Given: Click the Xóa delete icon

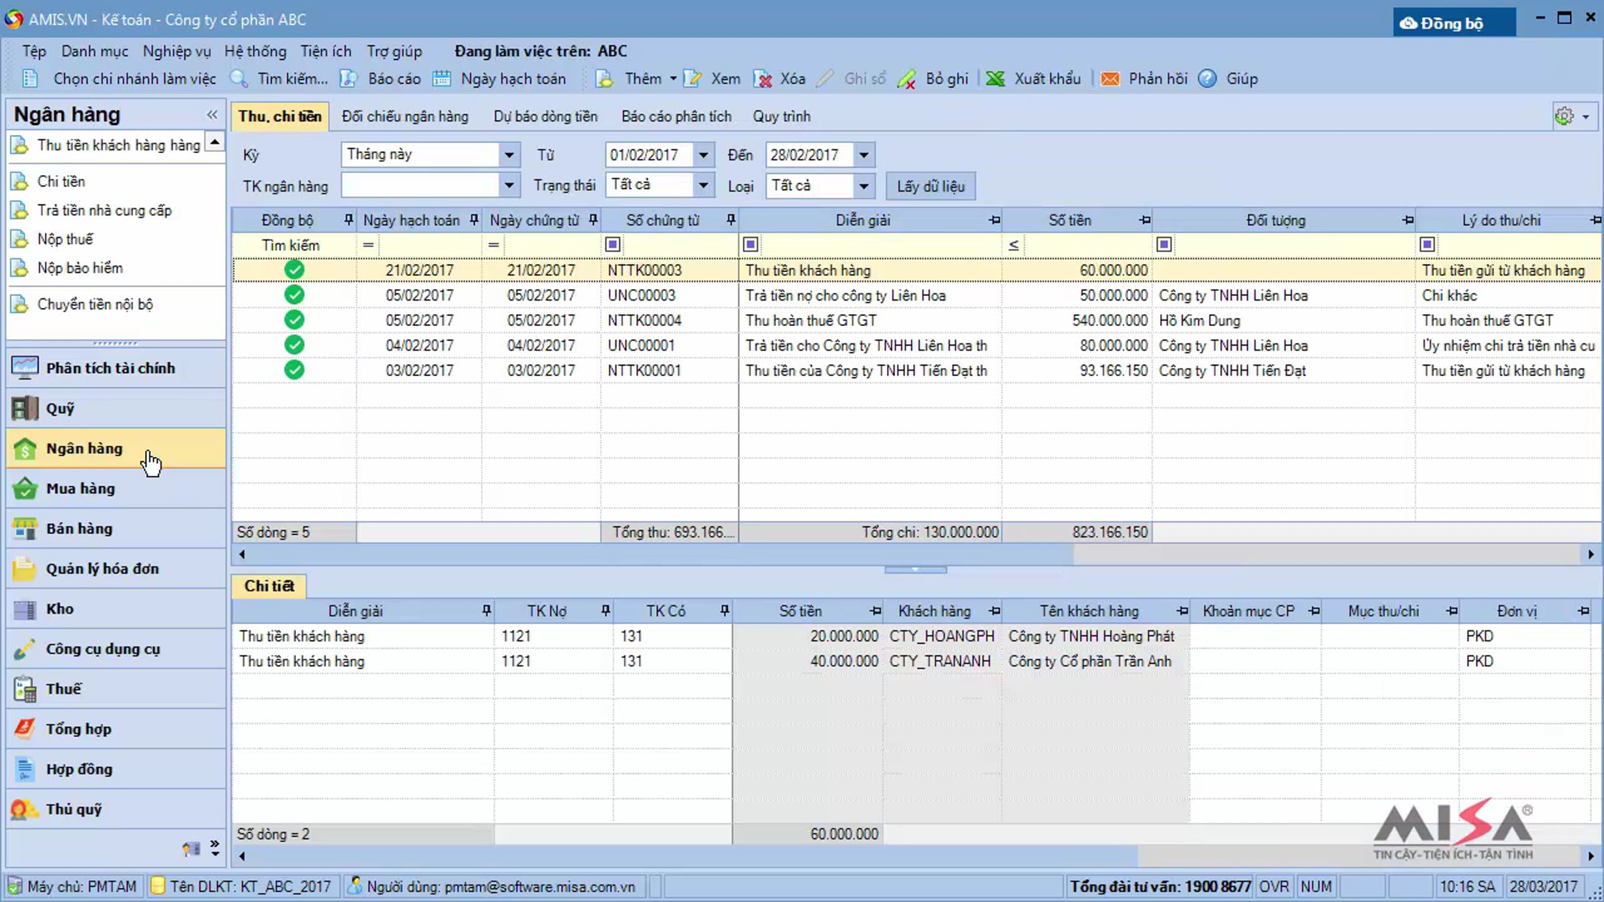Looking at the screenshot, I should coord(763,79).
